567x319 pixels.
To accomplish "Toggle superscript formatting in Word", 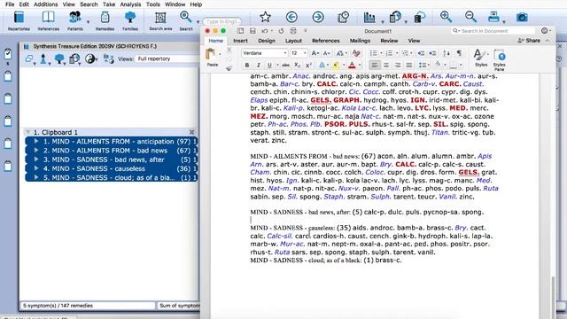I will click(x=308, y=65).
